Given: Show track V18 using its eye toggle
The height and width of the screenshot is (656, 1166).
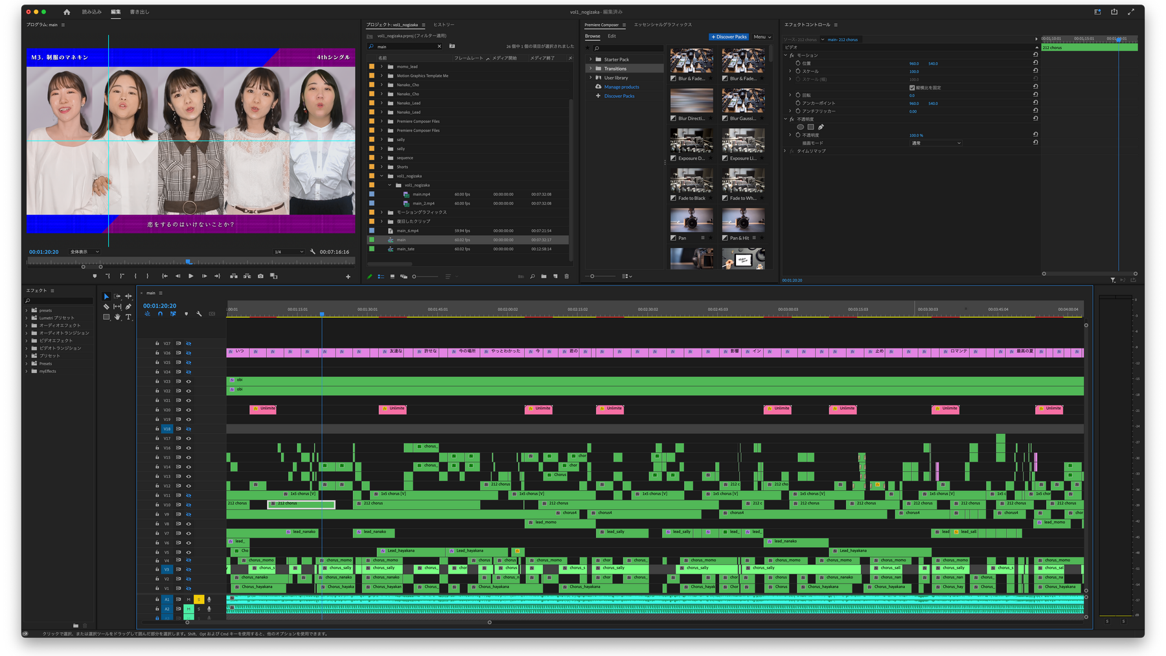Looking at the screenshot, I should (189, 429).
